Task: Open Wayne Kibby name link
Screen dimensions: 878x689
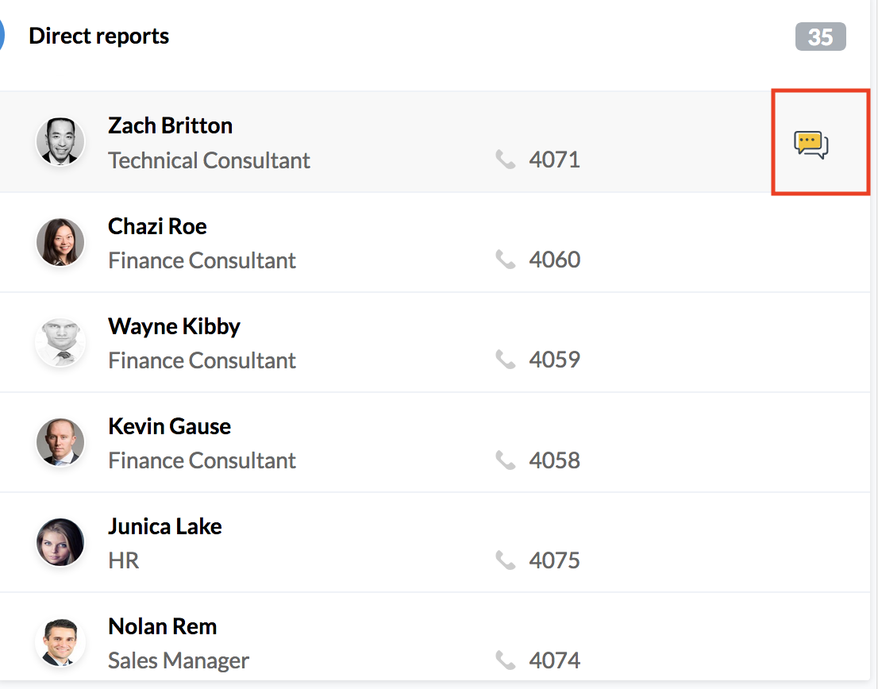Action: 174,326
